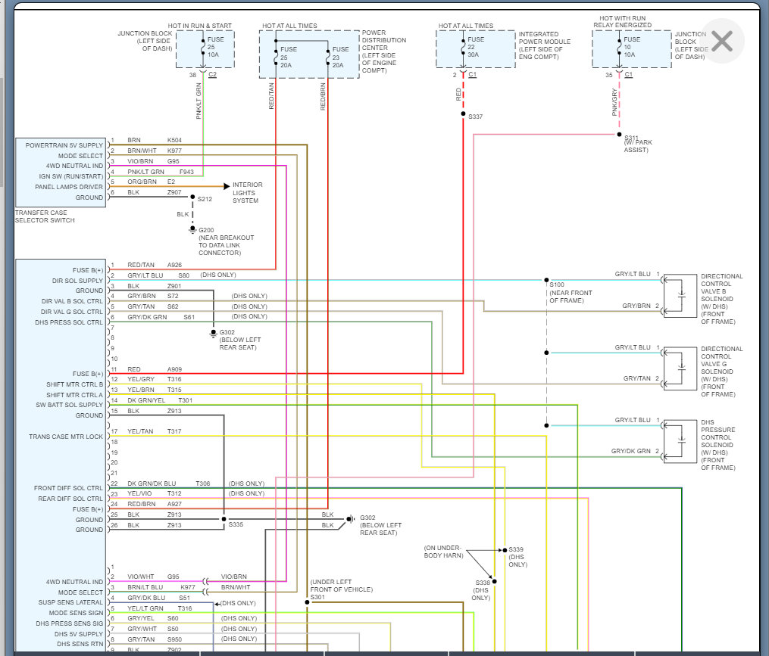Click "MODE SENS SIGN" pin label
Viewport: 769px width, 656px height.
pyautogui.click(x=76, y=613)
